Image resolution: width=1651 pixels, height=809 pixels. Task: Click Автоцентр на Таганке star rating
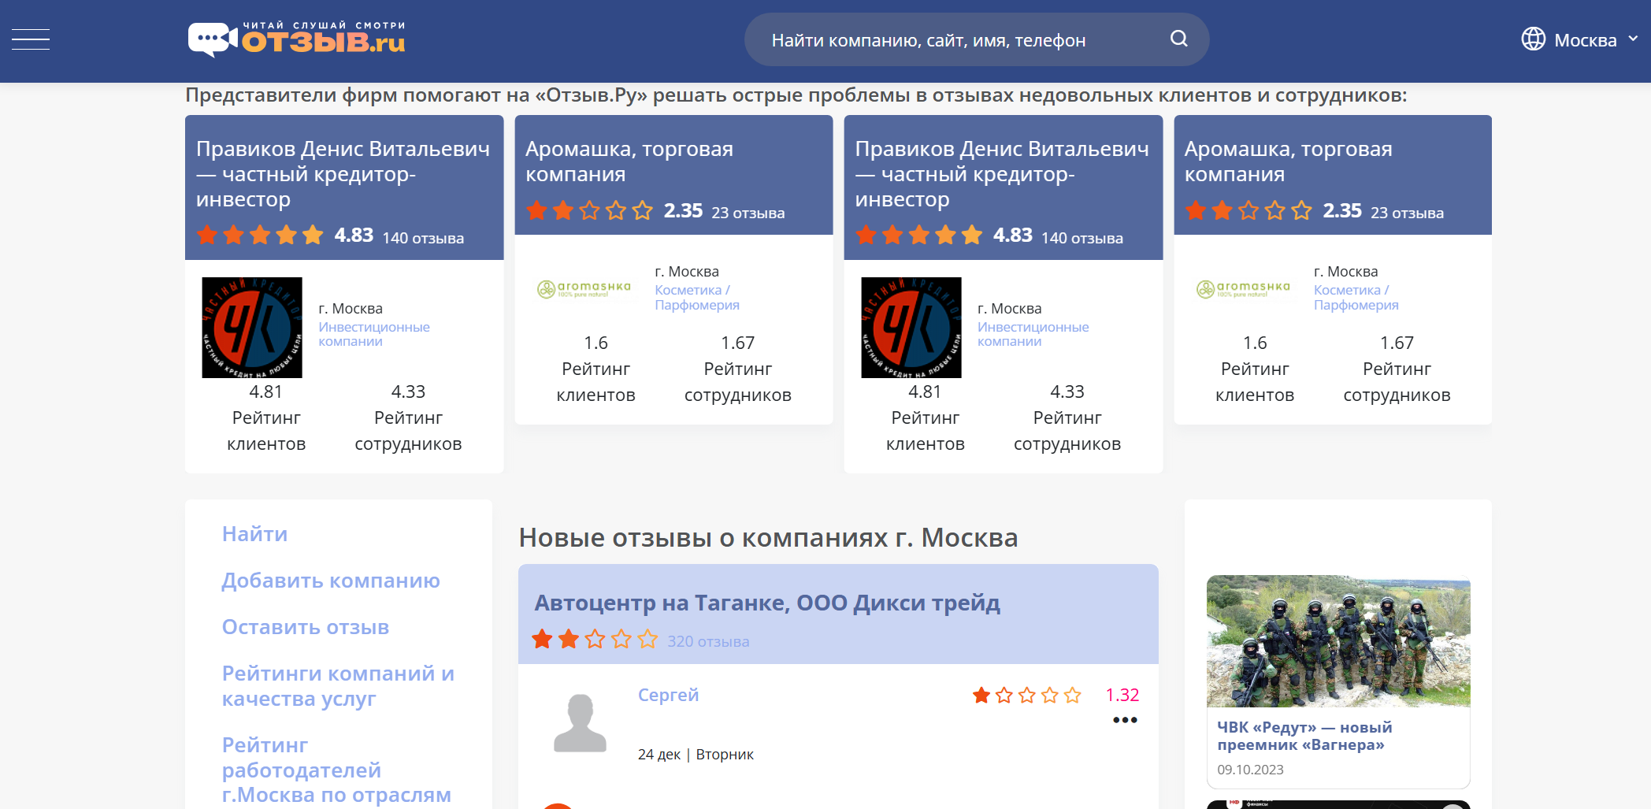tap(595, 639)
